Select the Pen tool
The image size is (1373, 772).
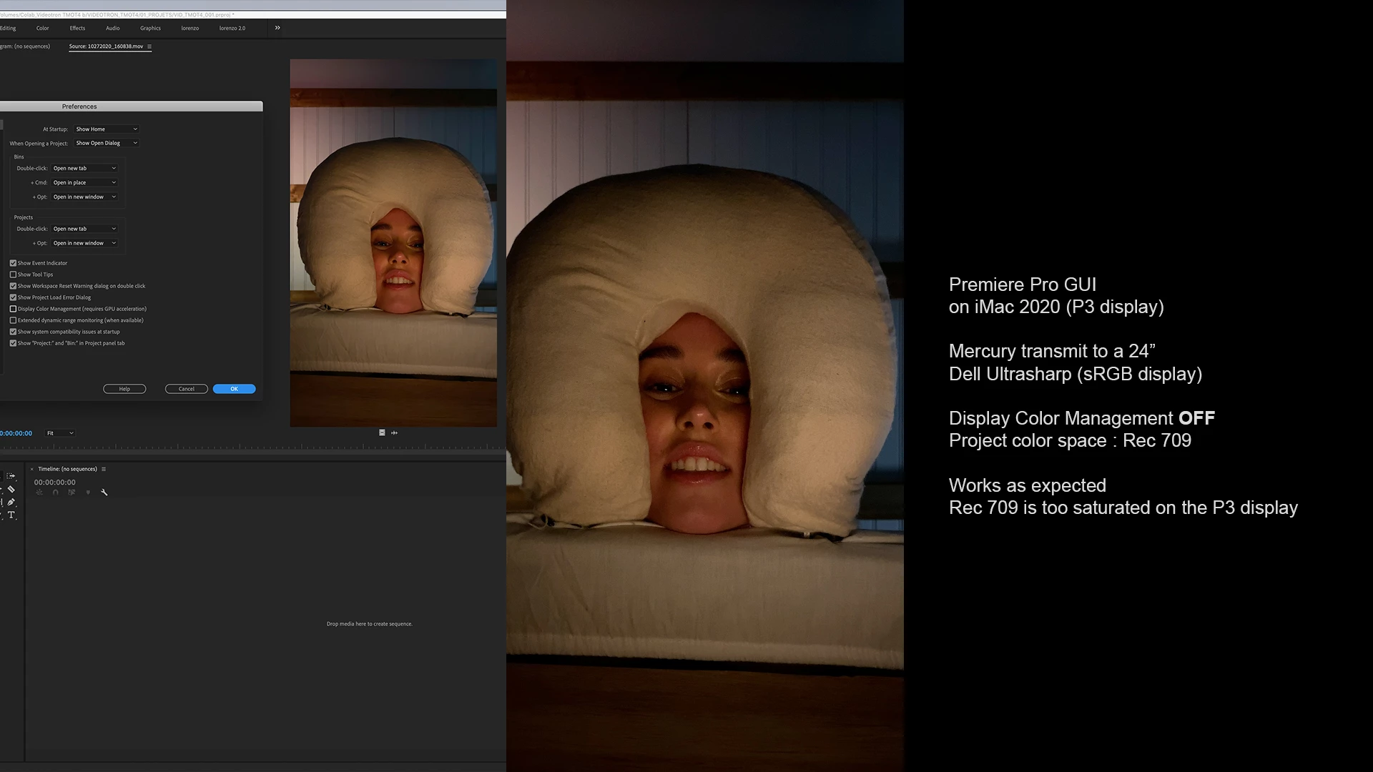[11, 503]
